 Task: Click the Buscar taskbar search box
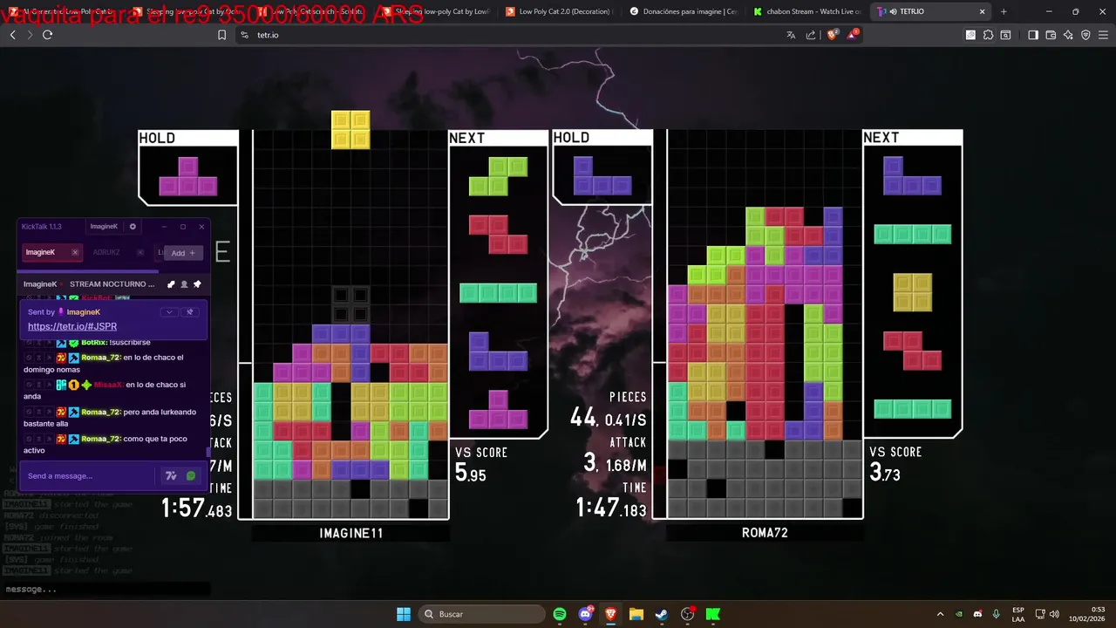(482, 614)
